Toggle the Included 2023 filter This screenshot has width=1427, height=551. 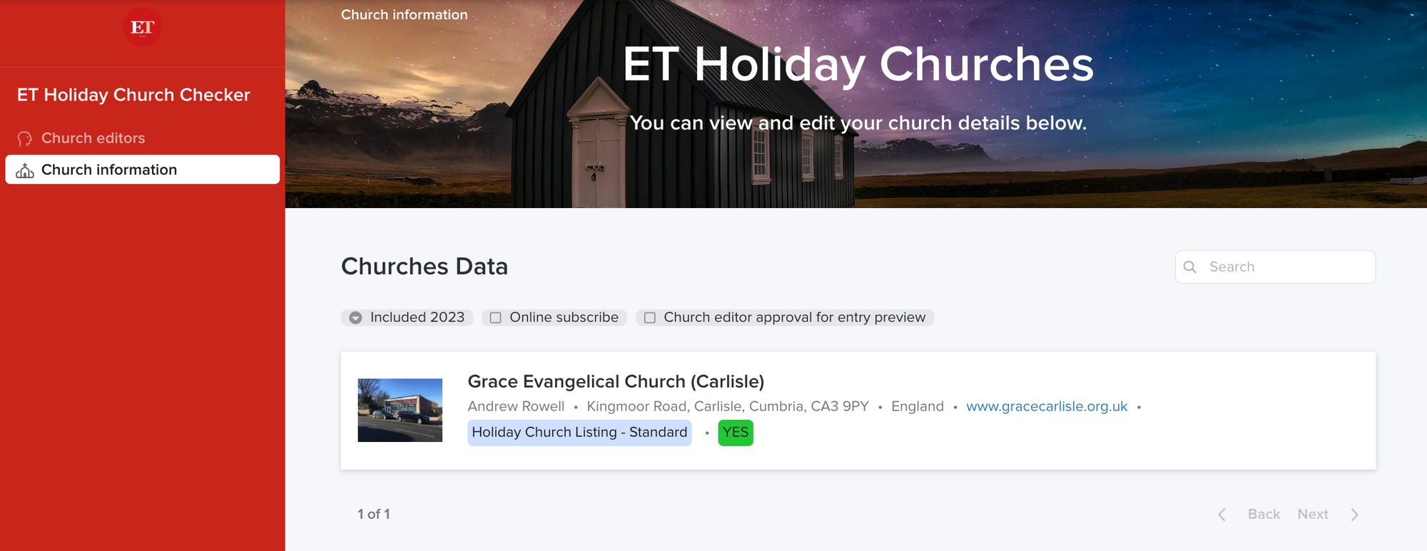pos(355,318)
